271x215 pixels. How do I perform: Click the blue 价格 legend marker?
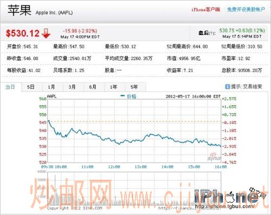(x=122, y=96)
